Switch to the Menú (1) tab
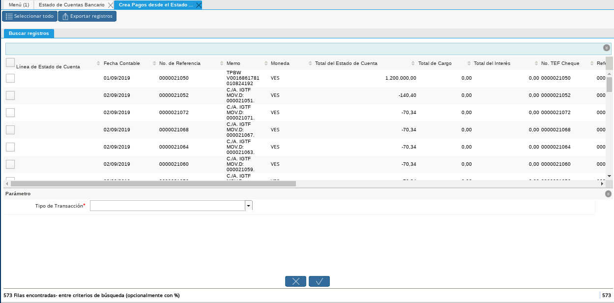 tap(19, 5)
